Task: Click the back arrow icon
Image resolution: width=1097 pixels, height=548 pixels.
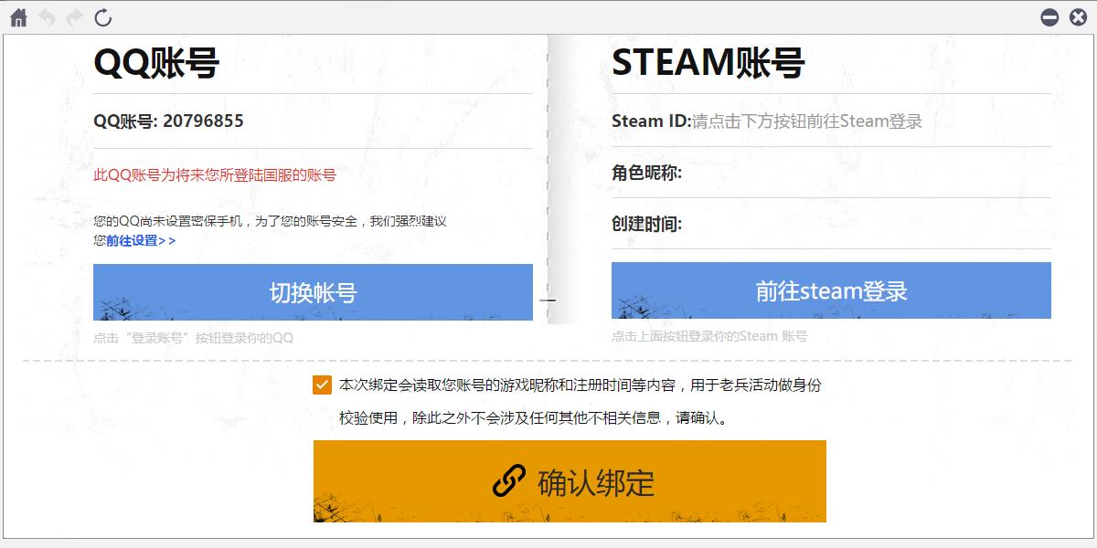Action: click(x=47, y=16)
